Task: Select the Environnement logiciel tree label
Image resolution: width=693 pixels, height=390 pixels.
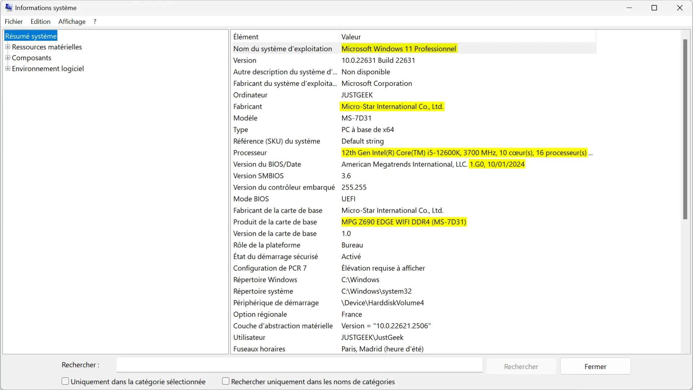Action: 48,69
